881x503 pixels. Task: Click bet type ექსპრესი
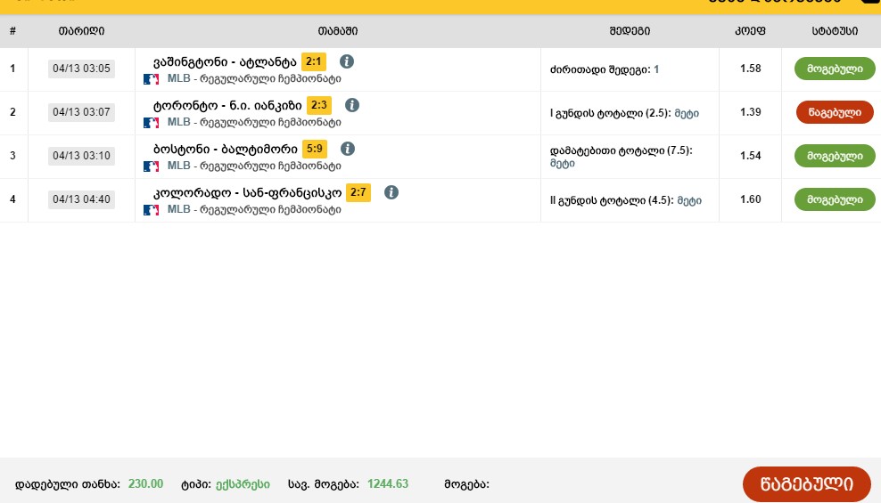click(x=243, y=484)
